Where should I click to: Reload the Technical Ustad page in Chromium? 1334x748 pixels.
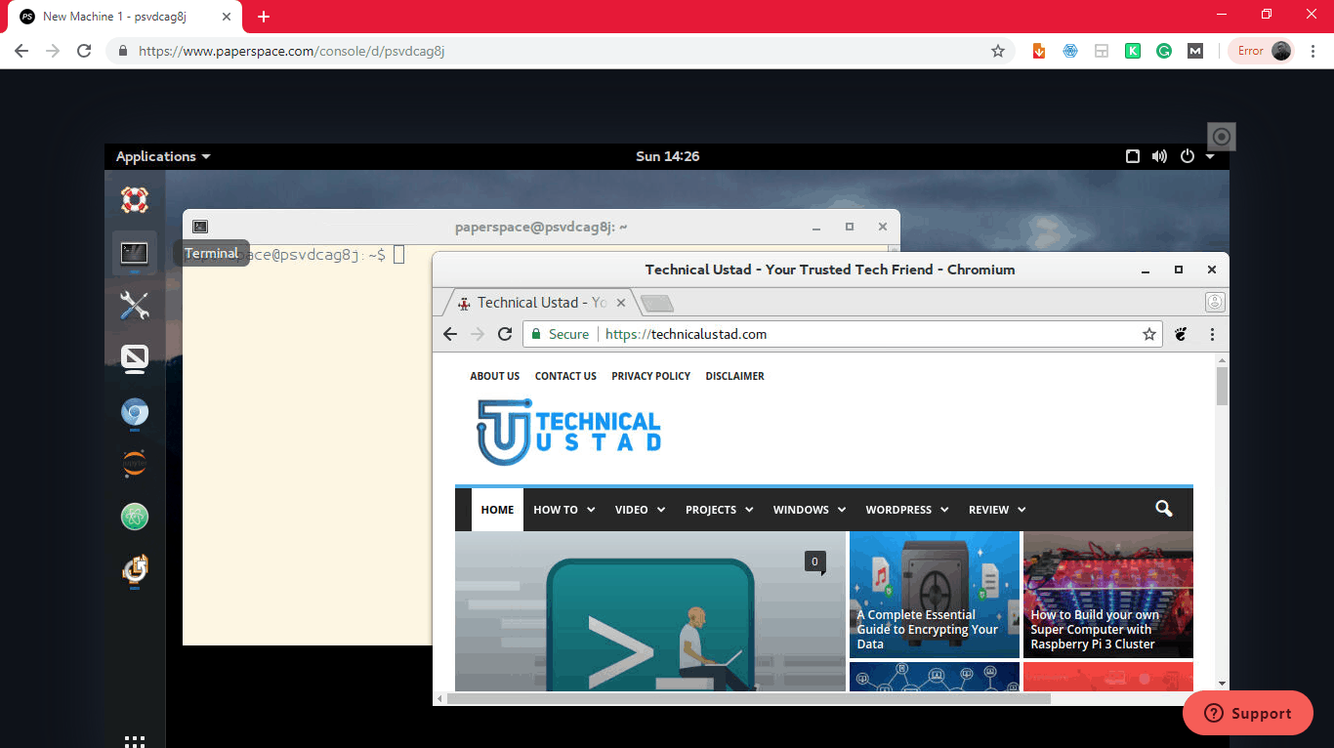tap(505, 334)
